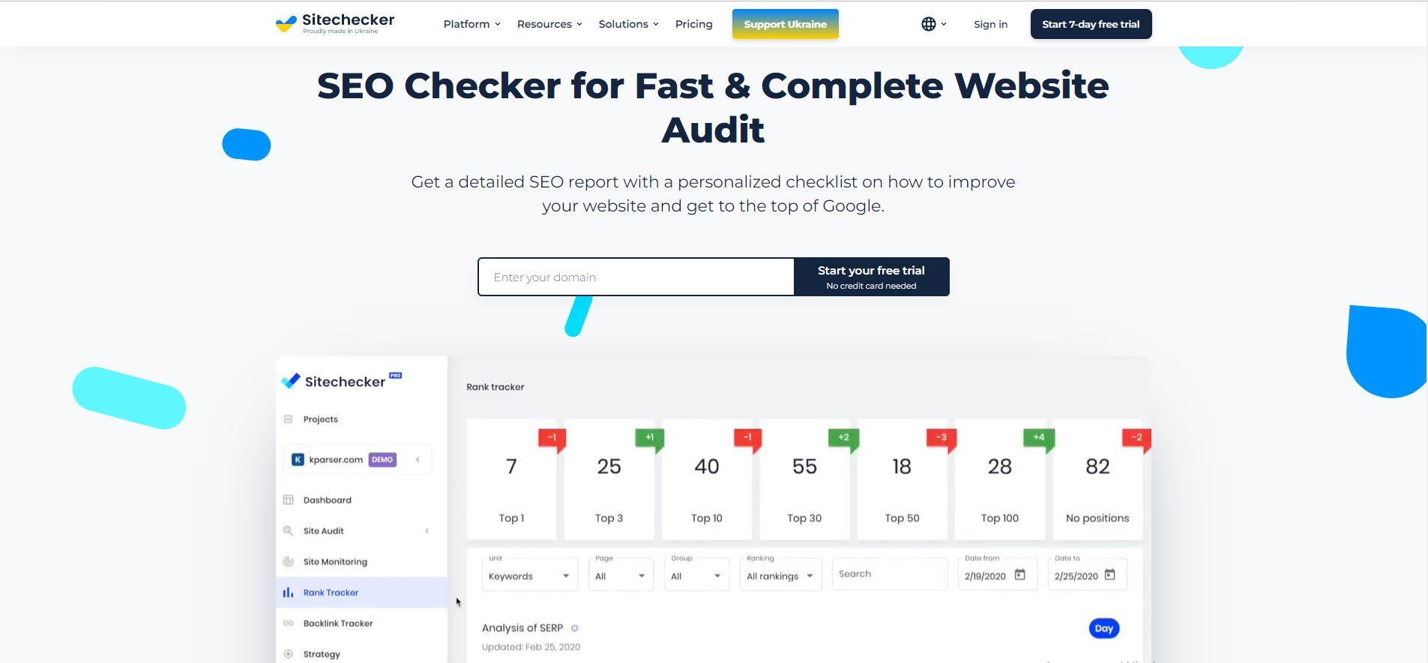
Task: Click the kparser.com K favicon
Action: (x=298, y=460)
